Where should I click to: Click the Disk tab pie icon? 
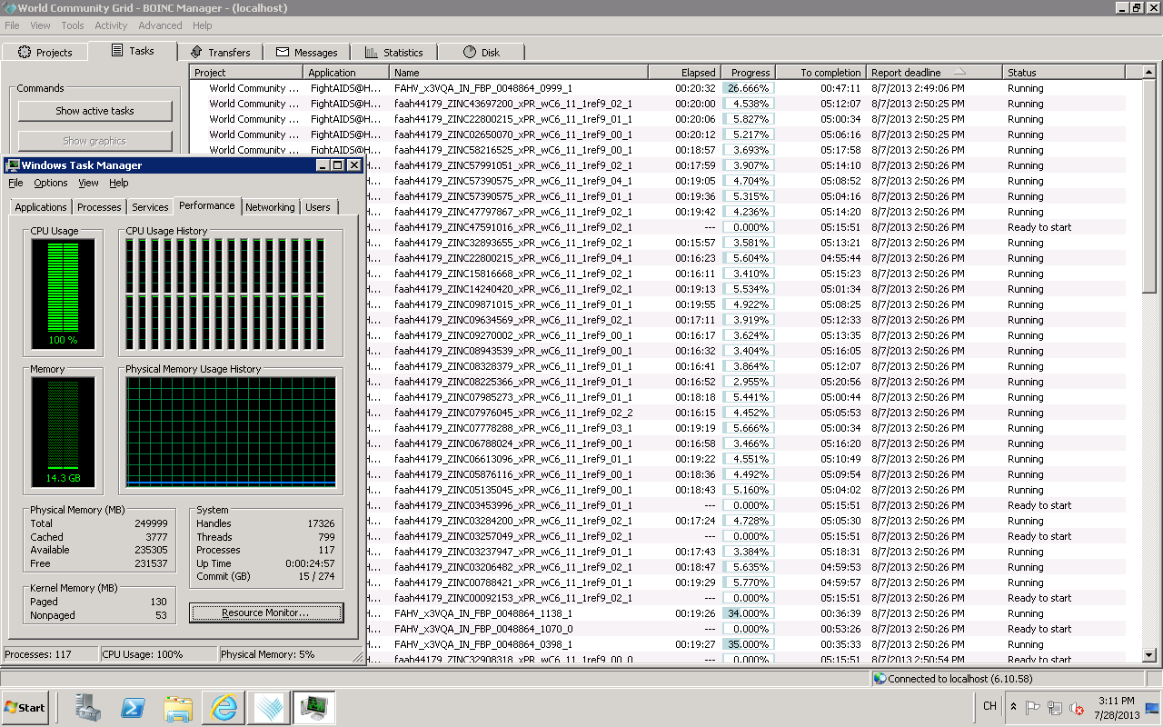pyautogui.click(x=470, y=52)
